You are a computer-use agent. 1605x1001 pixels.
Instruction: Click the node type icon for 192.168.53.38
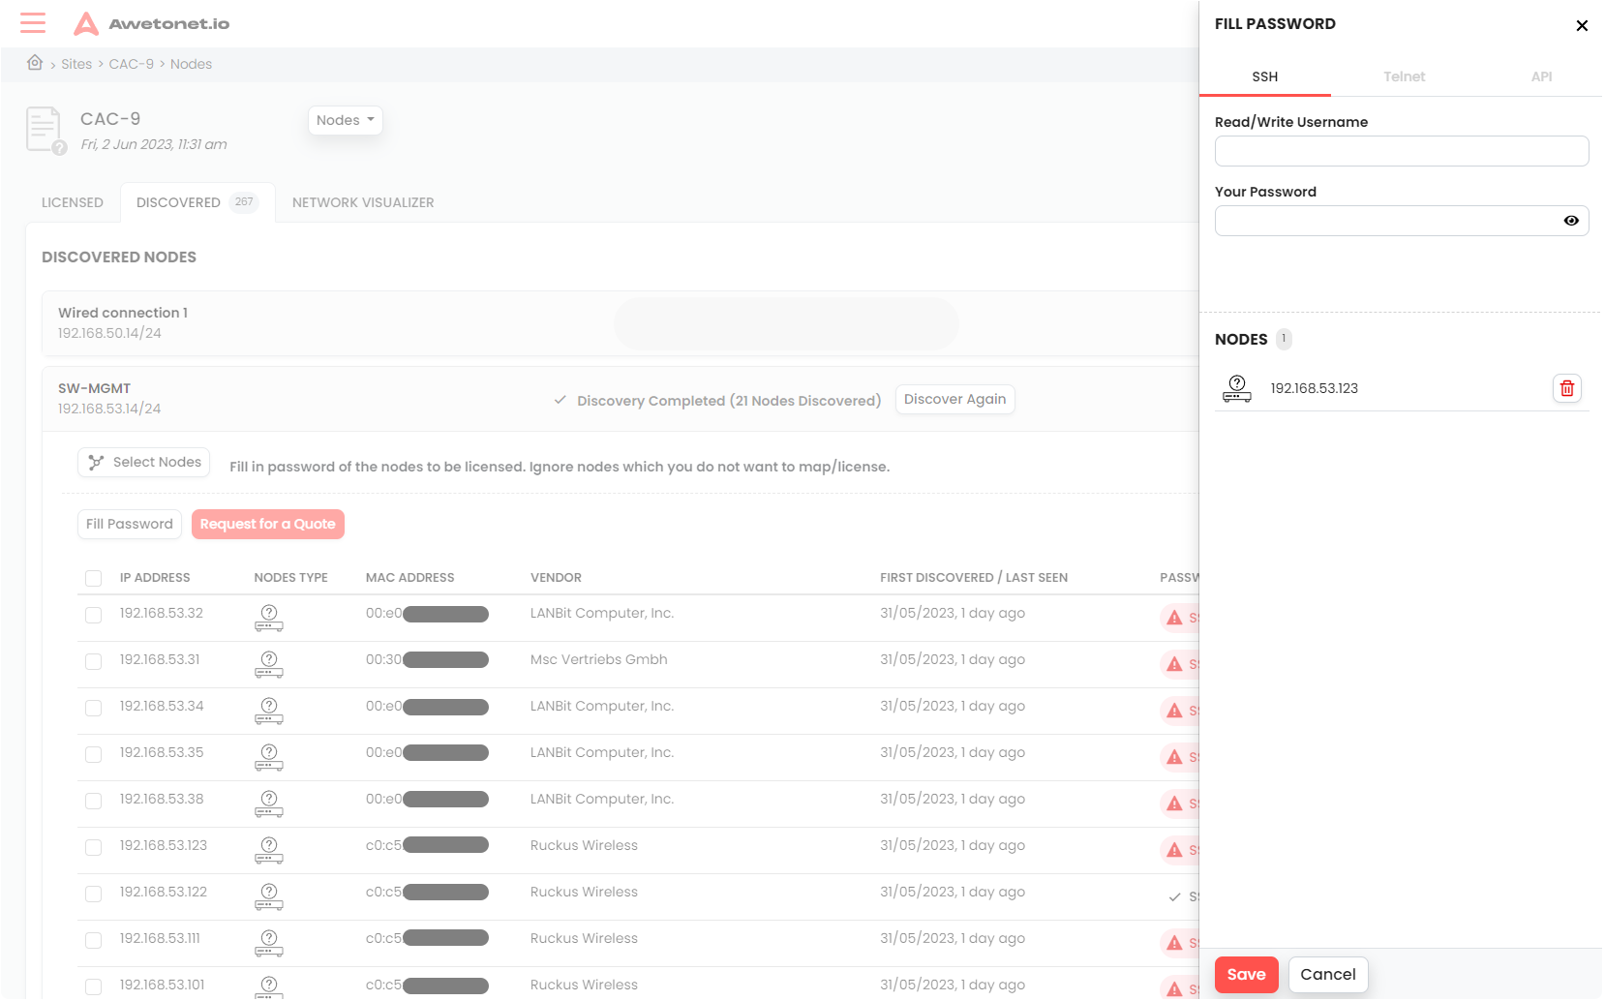pos(269,804)
